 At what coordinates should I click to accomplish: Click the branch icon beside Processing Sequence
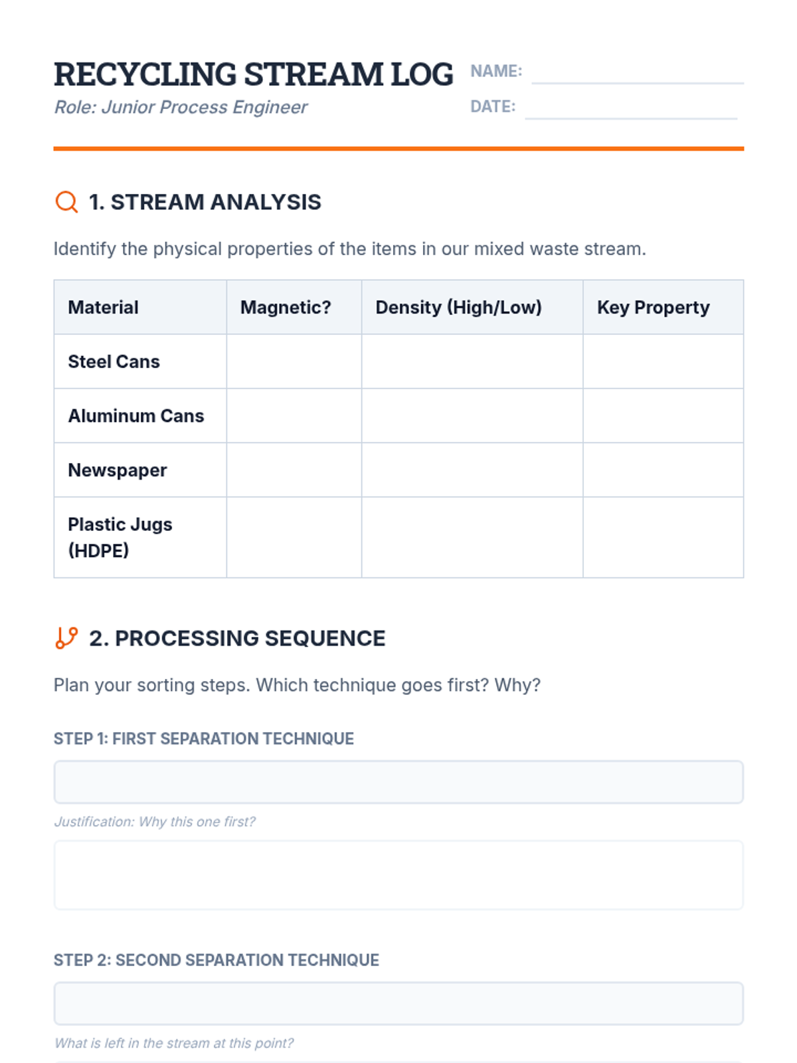[66, 638]
